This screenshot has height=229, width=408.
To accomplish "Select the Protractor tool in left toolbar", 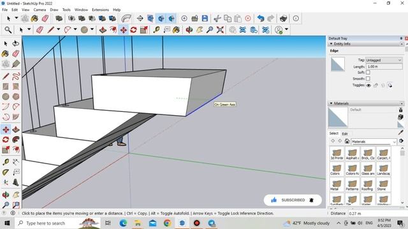I will [x=6, y=172].
